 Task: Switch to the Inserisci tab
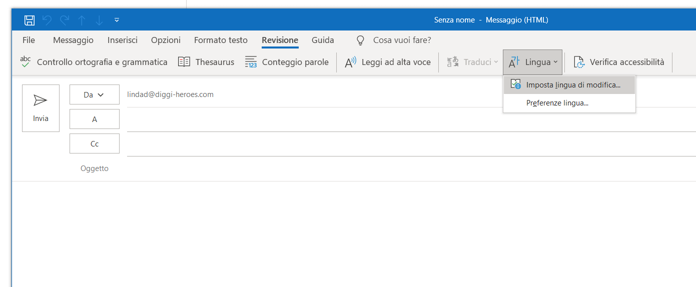[123, 40]
